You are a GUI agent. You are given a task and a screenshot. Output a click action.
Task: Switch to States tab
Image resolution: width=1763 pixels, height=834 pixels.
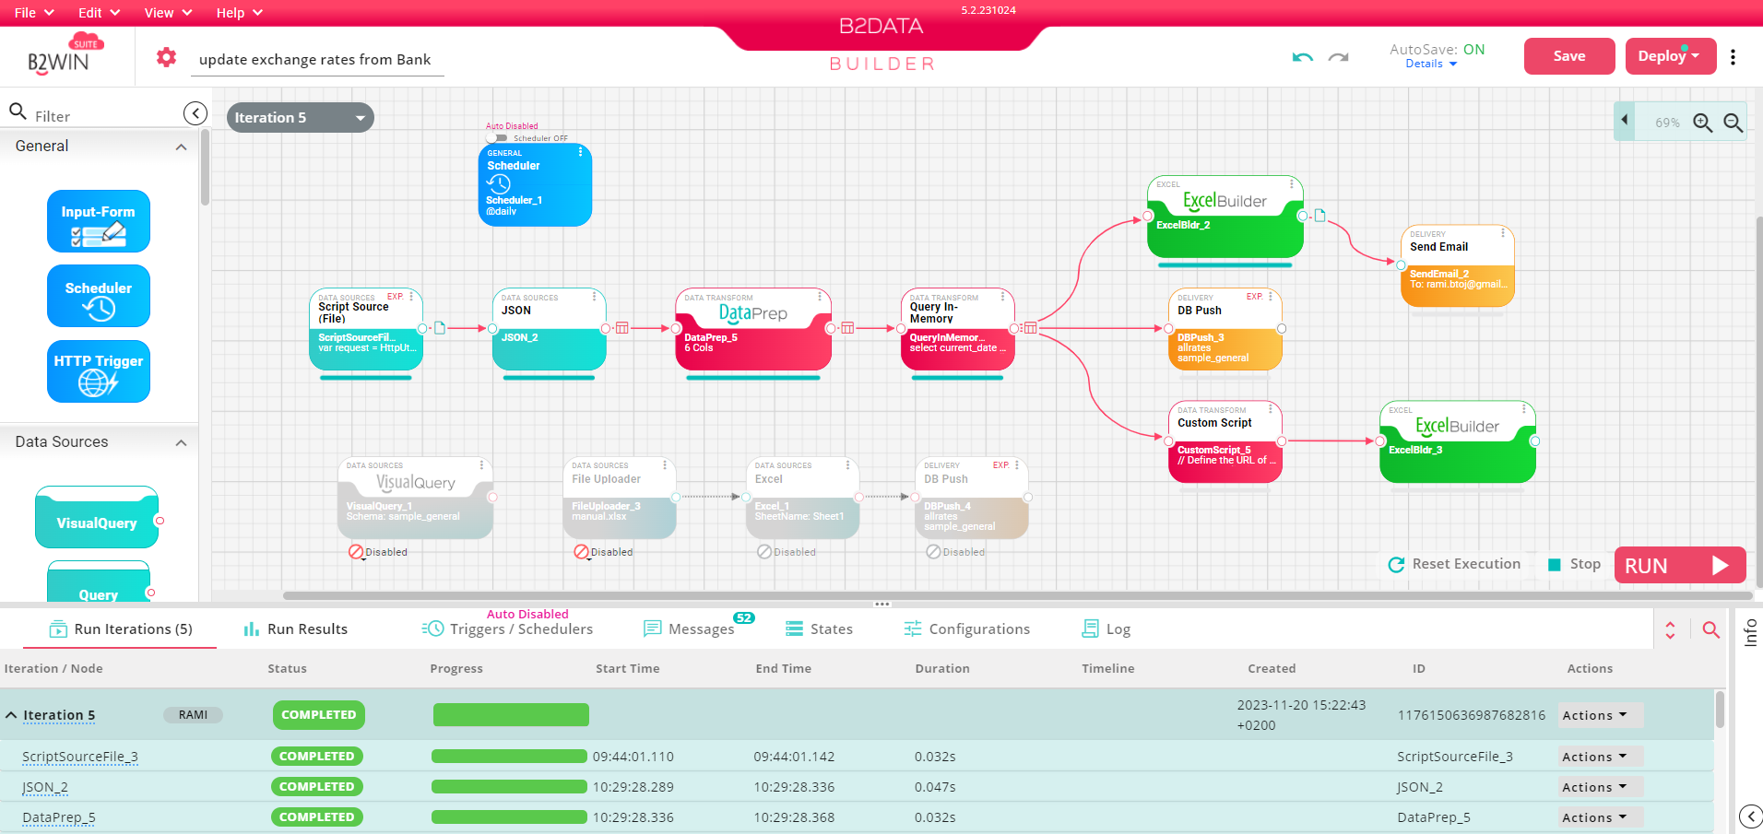point(819,629)
